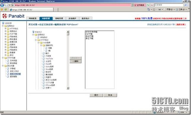Image resolution: width=191 pixels, height=115 pixels.
Task: Open the 100% zoom control in status bar
Action: (182, 112)
